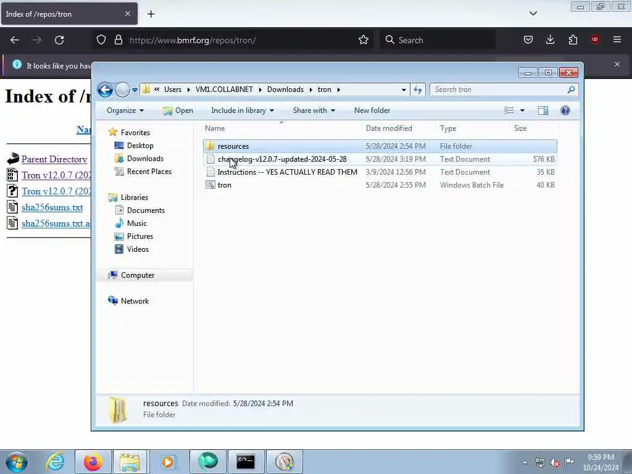Image resolution: width=632 pixels, height=474 pixels.
Task: Refresh the tron folder view
Action: tap(418, 89)
